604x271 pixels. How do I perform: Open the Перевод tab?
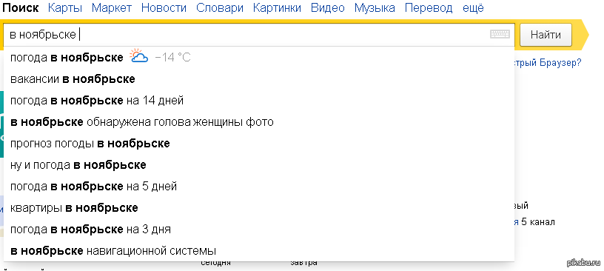click(429, 7)
